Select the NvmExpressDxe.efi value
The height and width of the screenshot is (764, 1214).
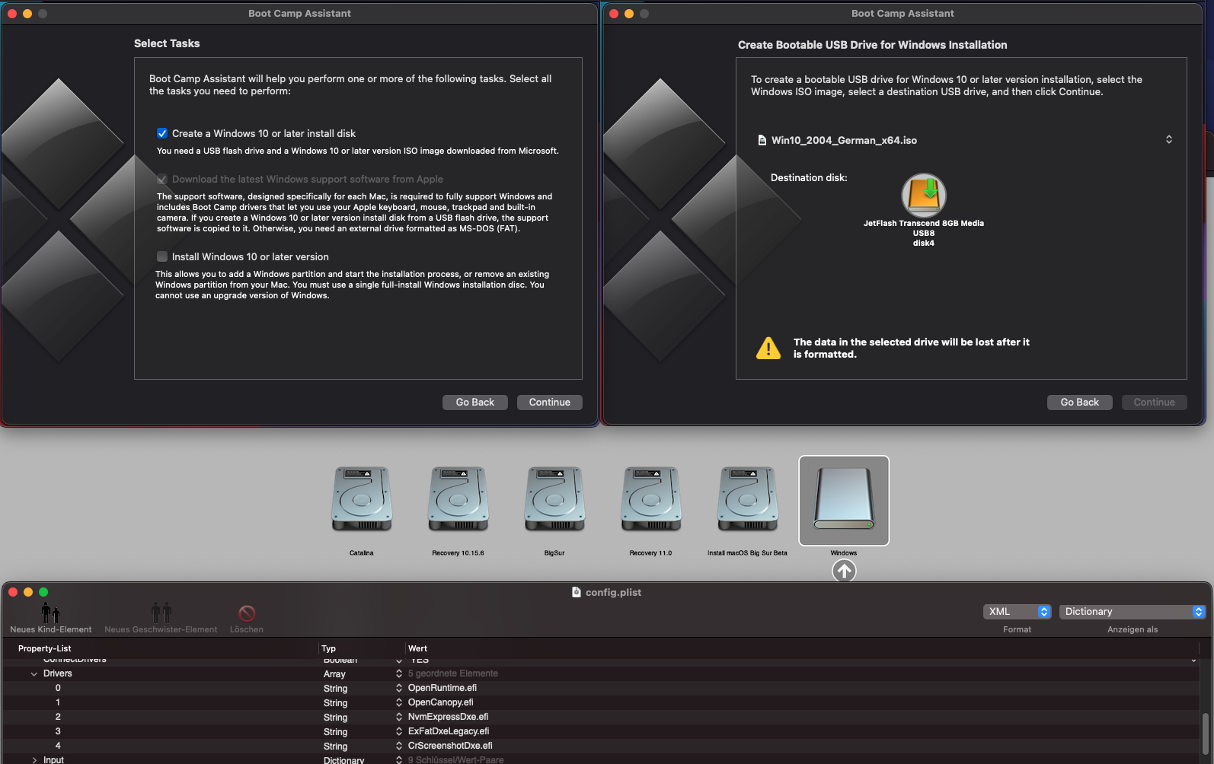[449, 717]
